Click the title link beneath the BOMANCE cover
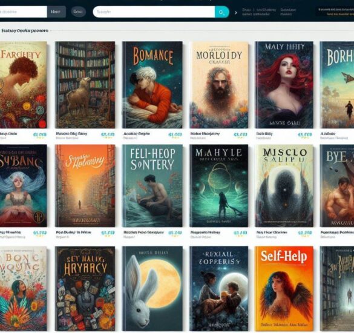 click(x=137, y=134)
